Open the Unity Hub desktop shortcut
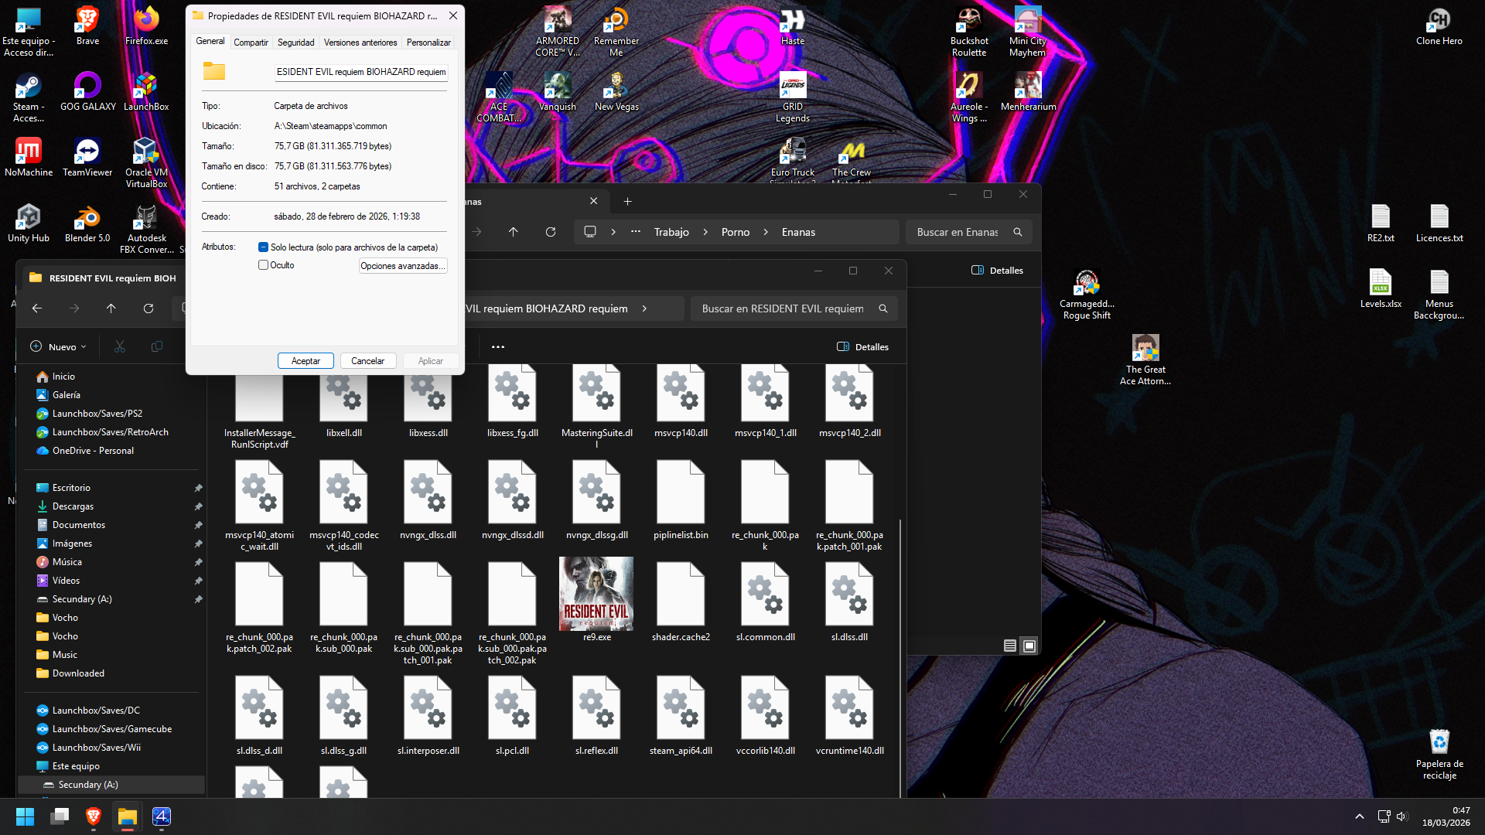The width and height of the screenshot is (1485, 835). pos(29,223)
